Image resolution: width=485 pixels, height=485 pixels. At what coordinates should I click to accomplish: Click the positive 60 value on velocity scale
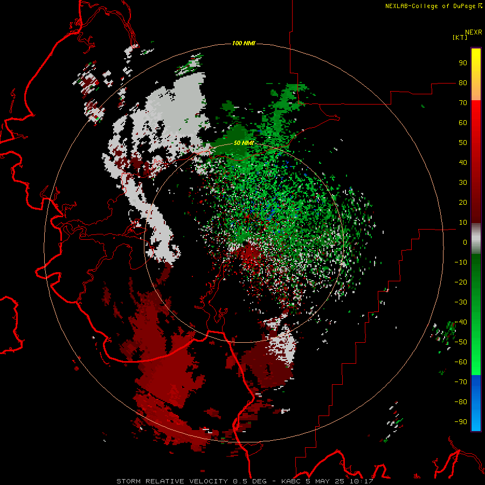463,122
